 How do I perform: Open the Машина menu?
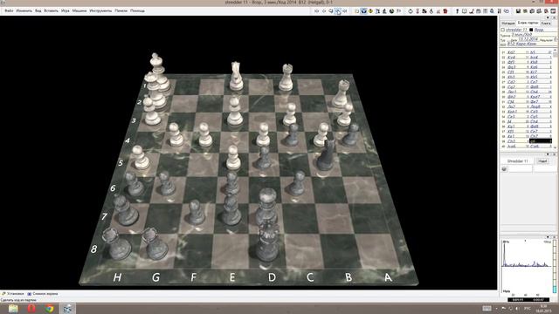(79, 10)
